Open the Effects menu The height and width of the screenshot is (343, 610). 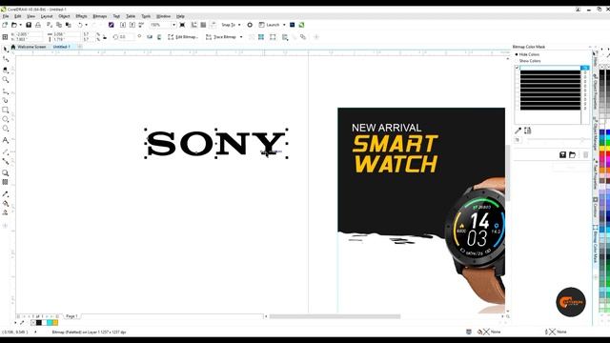pyautogui.click(x=81, y=16)
